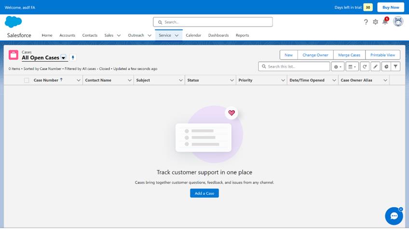The image size is (409, 230).
Task: Open the setup gear in header
Action: 375,22
